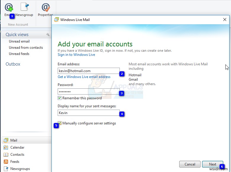The height and width of the screenshot is (172, 231).
Task: Select Unread email quick view
Action: [x=19, y=41]
